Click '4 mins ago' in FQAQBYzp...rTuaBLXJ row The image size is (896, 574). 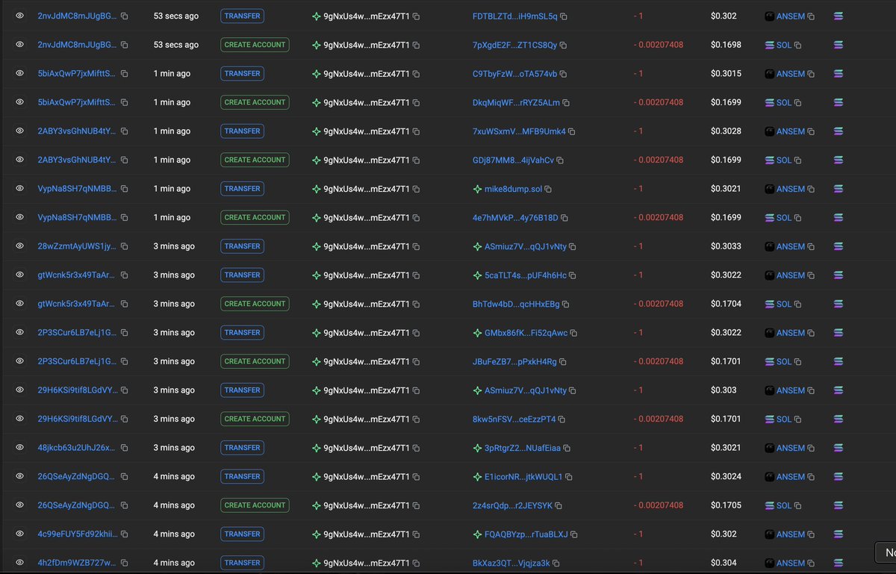174,534
